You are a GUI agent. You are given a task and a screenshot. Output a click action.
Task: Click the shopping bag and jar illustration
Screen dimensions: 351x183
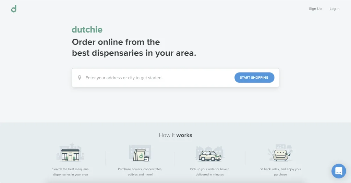[x=140, y=153]
